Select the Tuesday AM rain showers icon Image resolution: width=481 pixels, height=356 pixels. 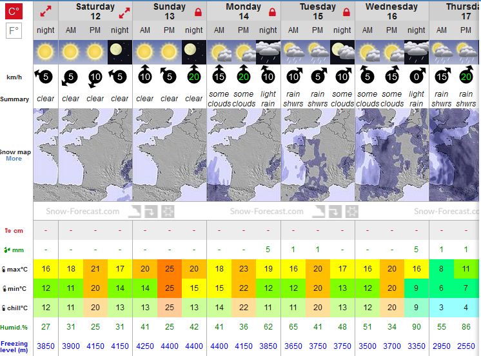point(293,52)
